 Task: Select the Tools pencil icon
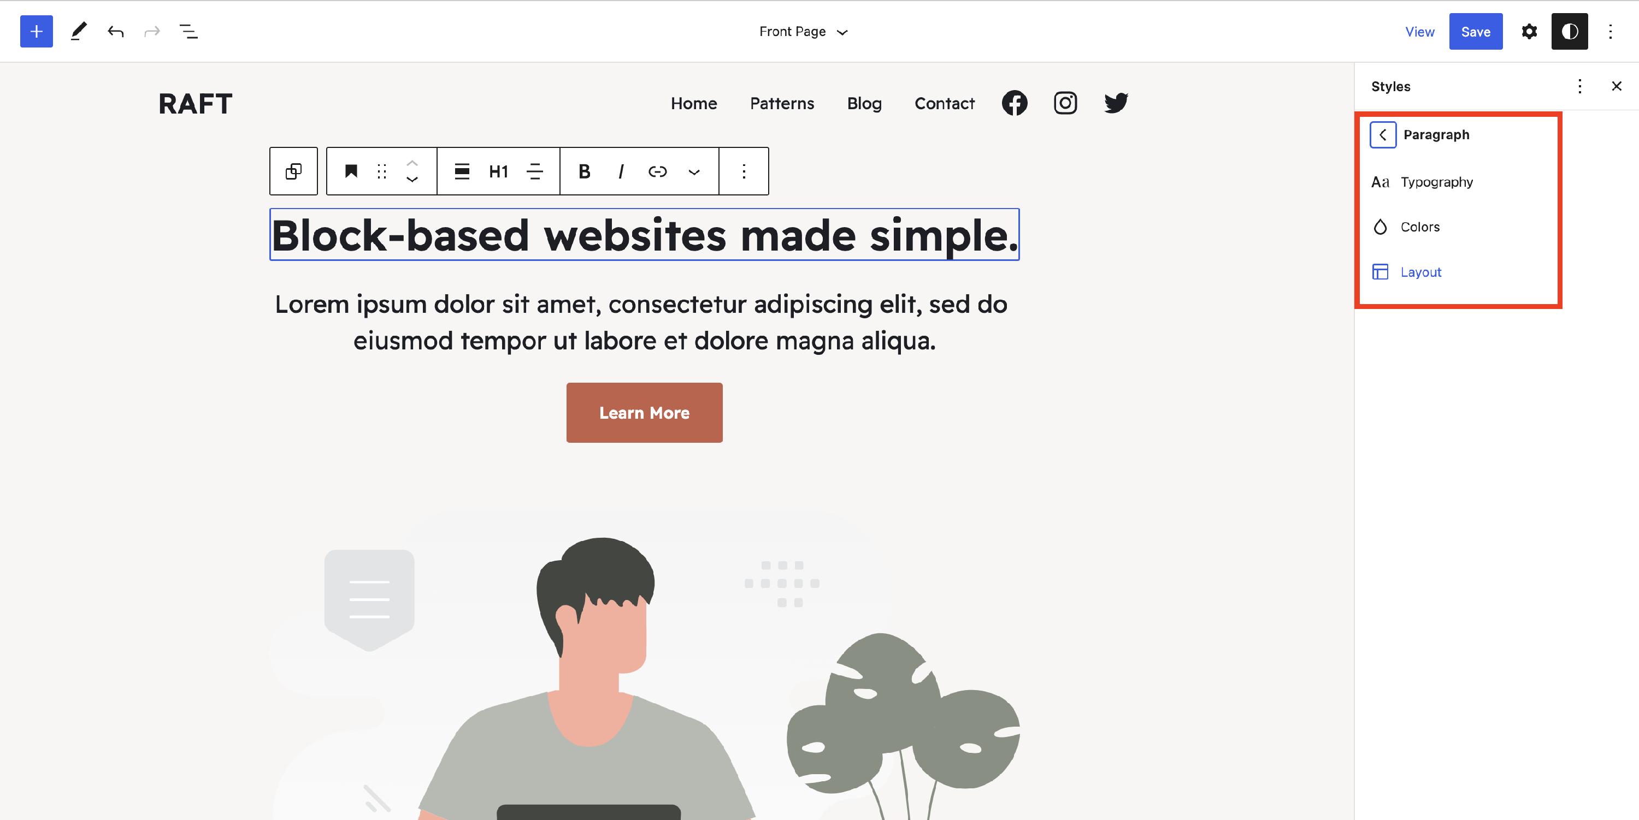(78, 31)
